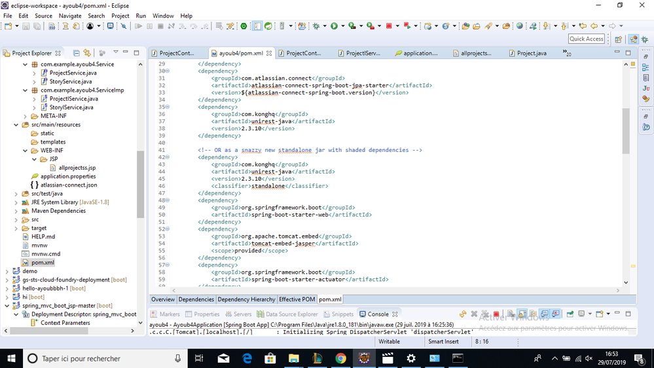Expand the Maven Dependencies tree node

[16, 211]
